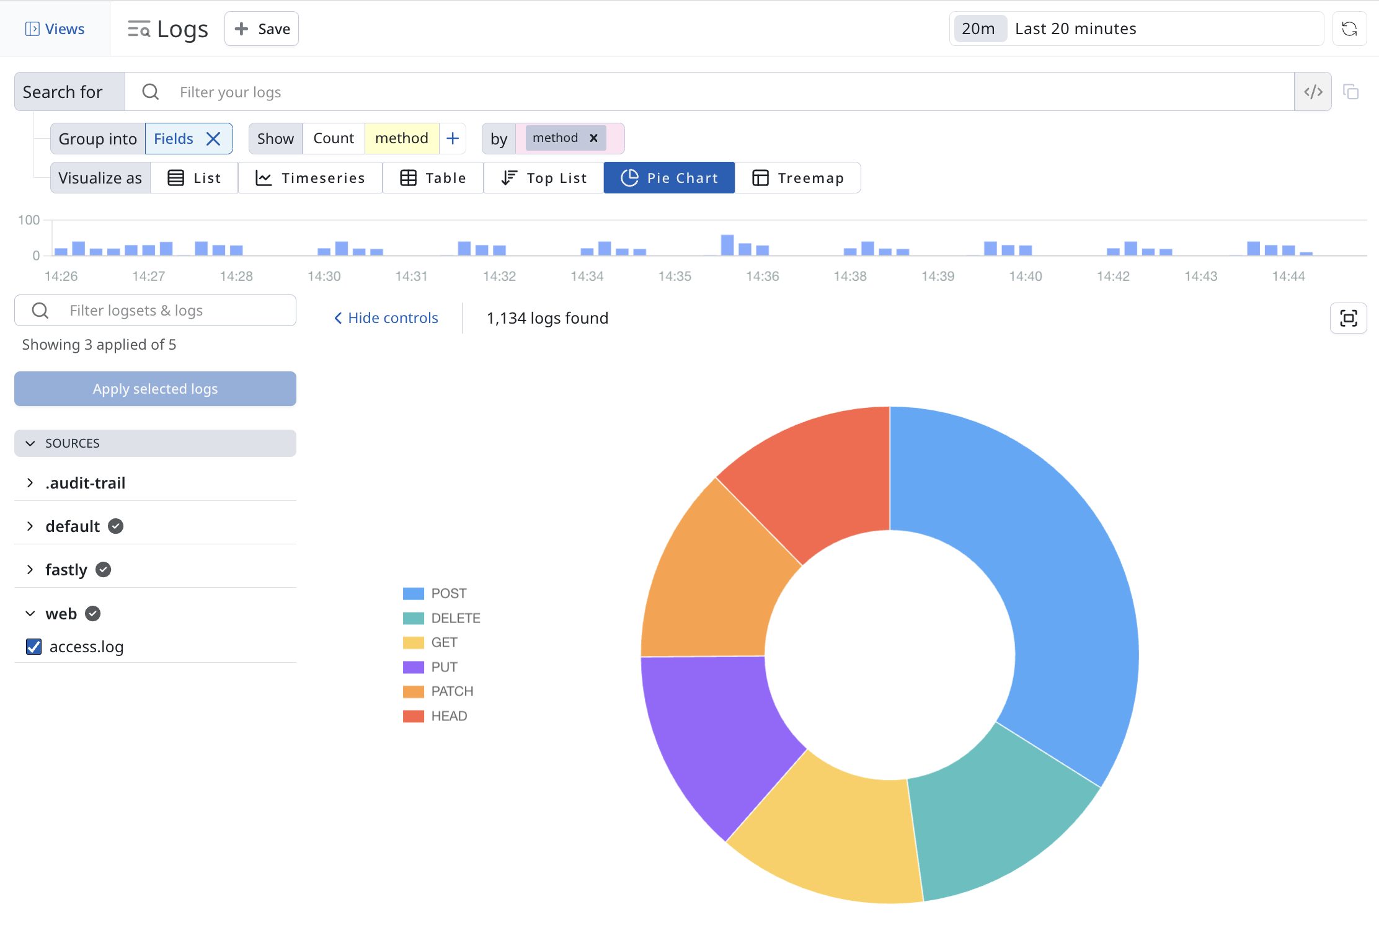Open the Count aggregation dropdown
The image size is (1379, 925).
[x=334, y=138]
